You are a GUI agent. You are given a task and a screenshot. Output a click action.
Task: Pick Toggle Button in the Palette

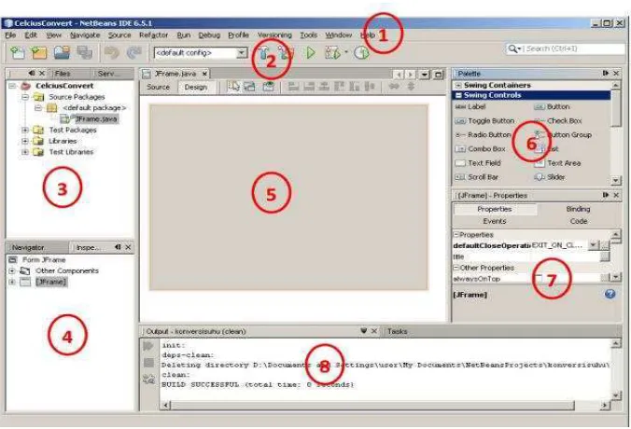(484, 120)
